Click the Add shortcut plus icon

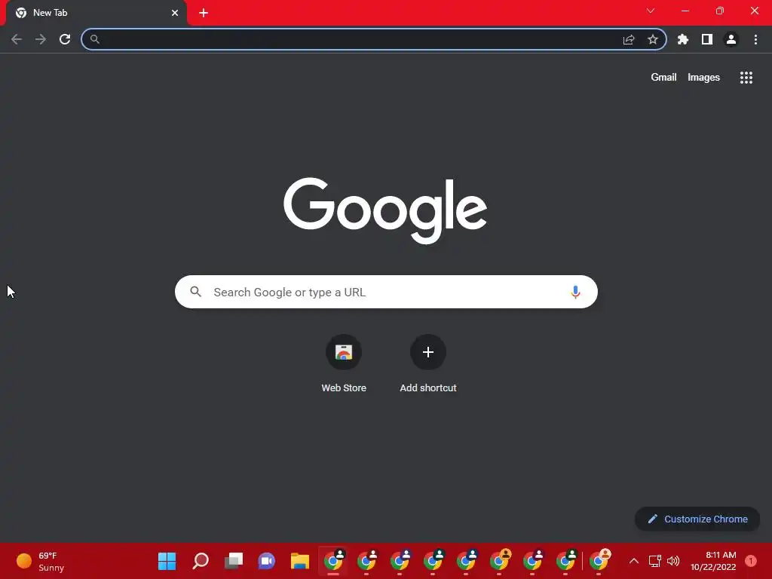(428, 352)
